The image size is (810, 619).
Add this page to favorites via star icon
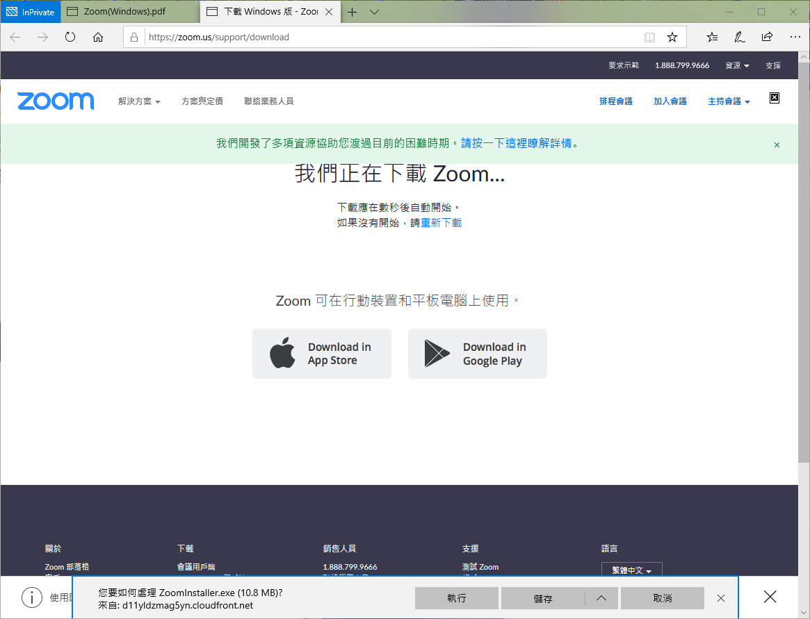[x=672, y=37]
